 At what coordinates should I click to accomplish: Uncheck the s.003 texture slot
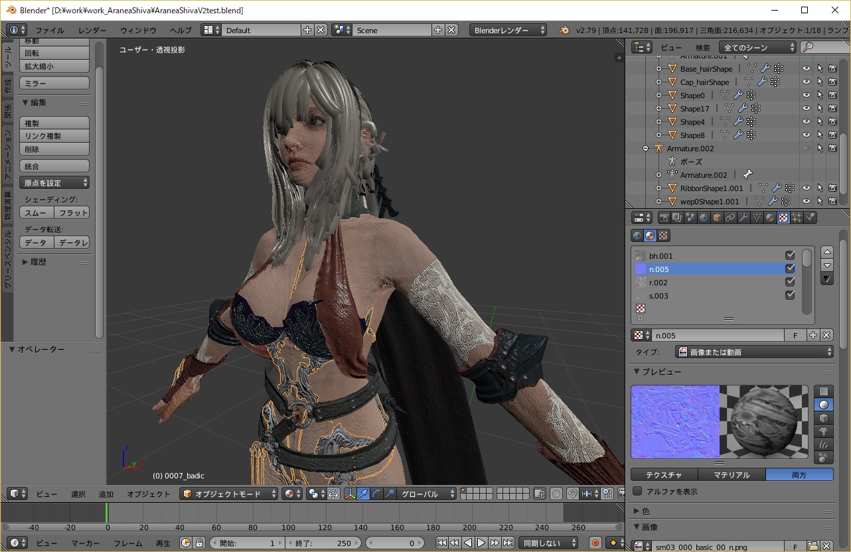pyautogui.click(x=790, y=295)
